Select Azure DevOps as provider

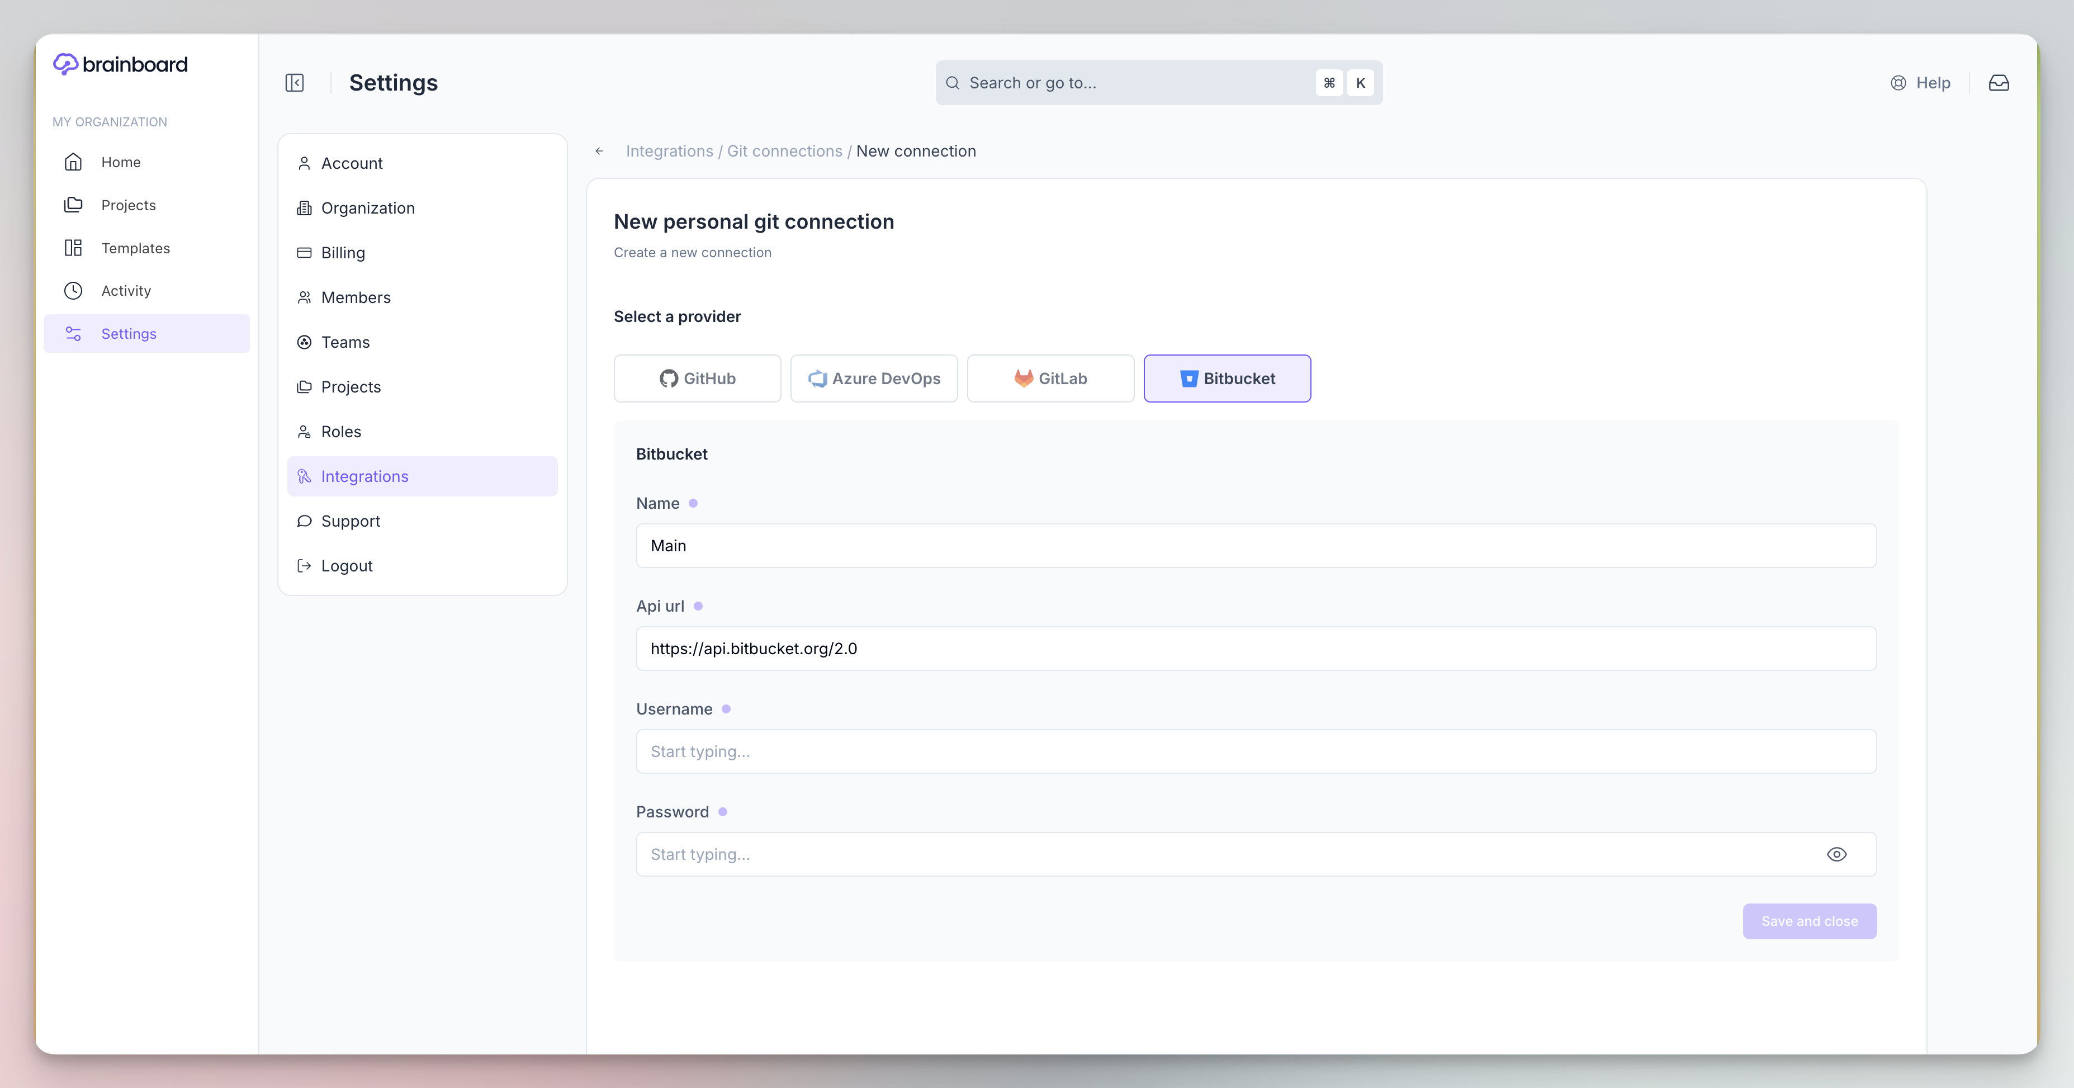(874, 379)
